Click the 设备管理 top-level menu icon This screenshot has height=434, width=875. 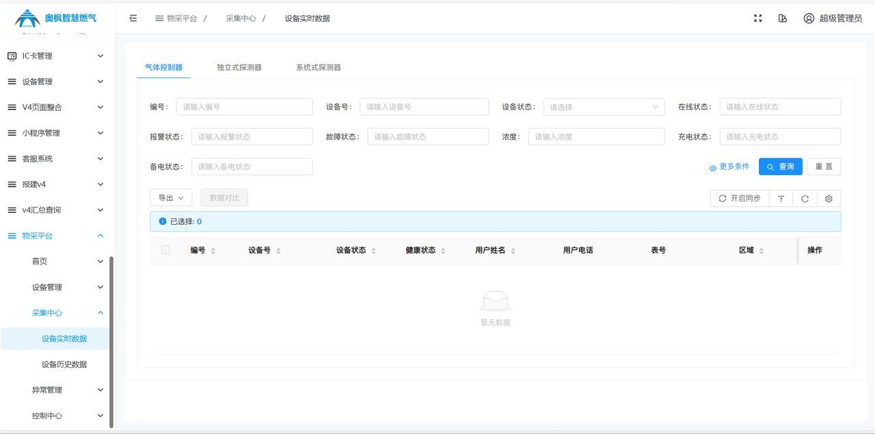[x=12, y=82]
